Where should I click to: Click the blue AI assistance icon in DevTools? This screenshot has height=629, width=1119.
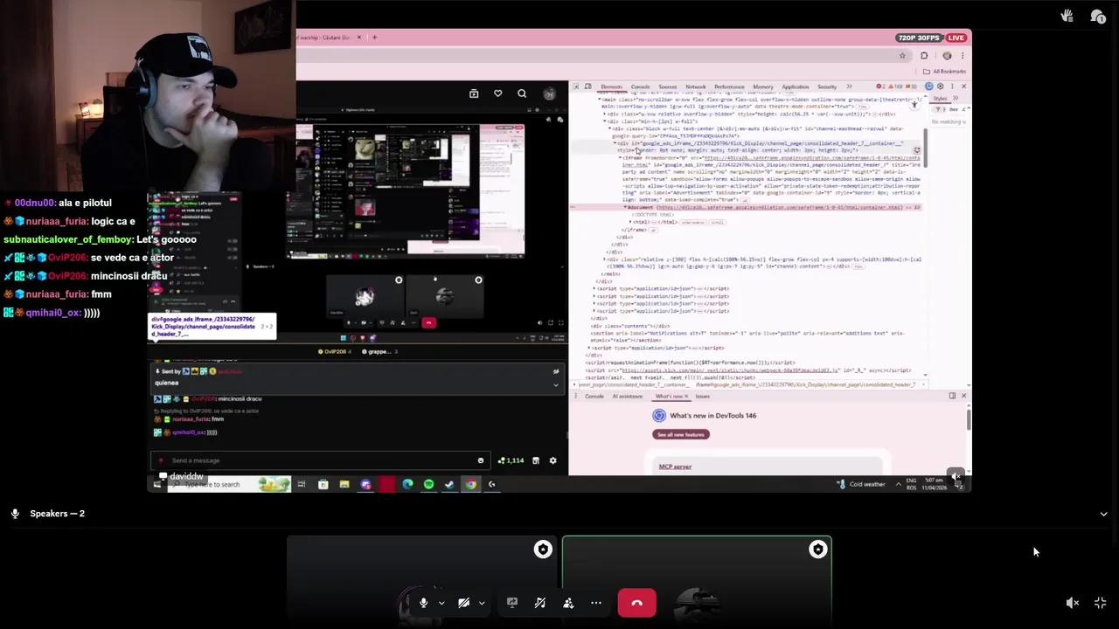coord(928,86)
